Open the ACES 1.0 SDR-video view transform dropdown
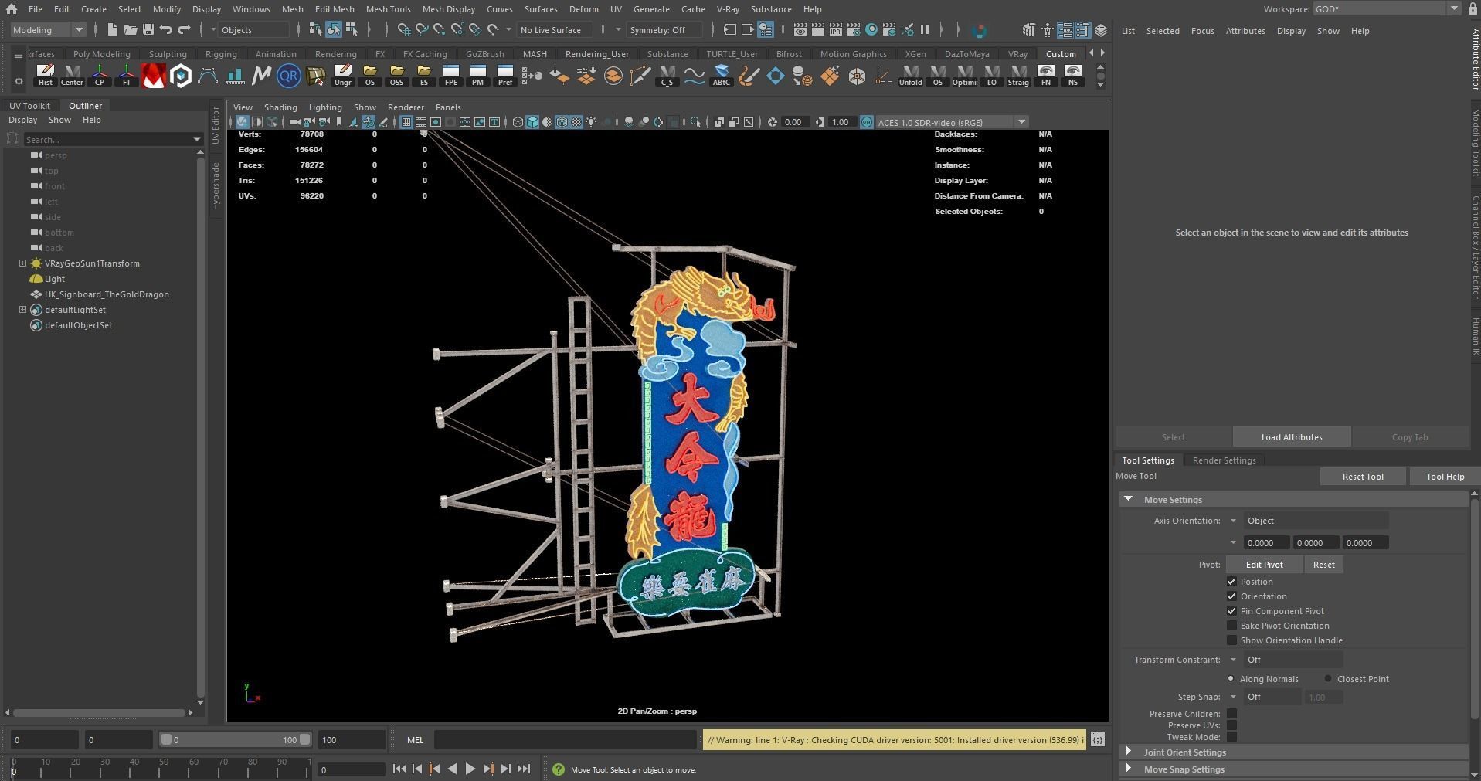Screen dimensions: 1481x781 coord(952,122)
